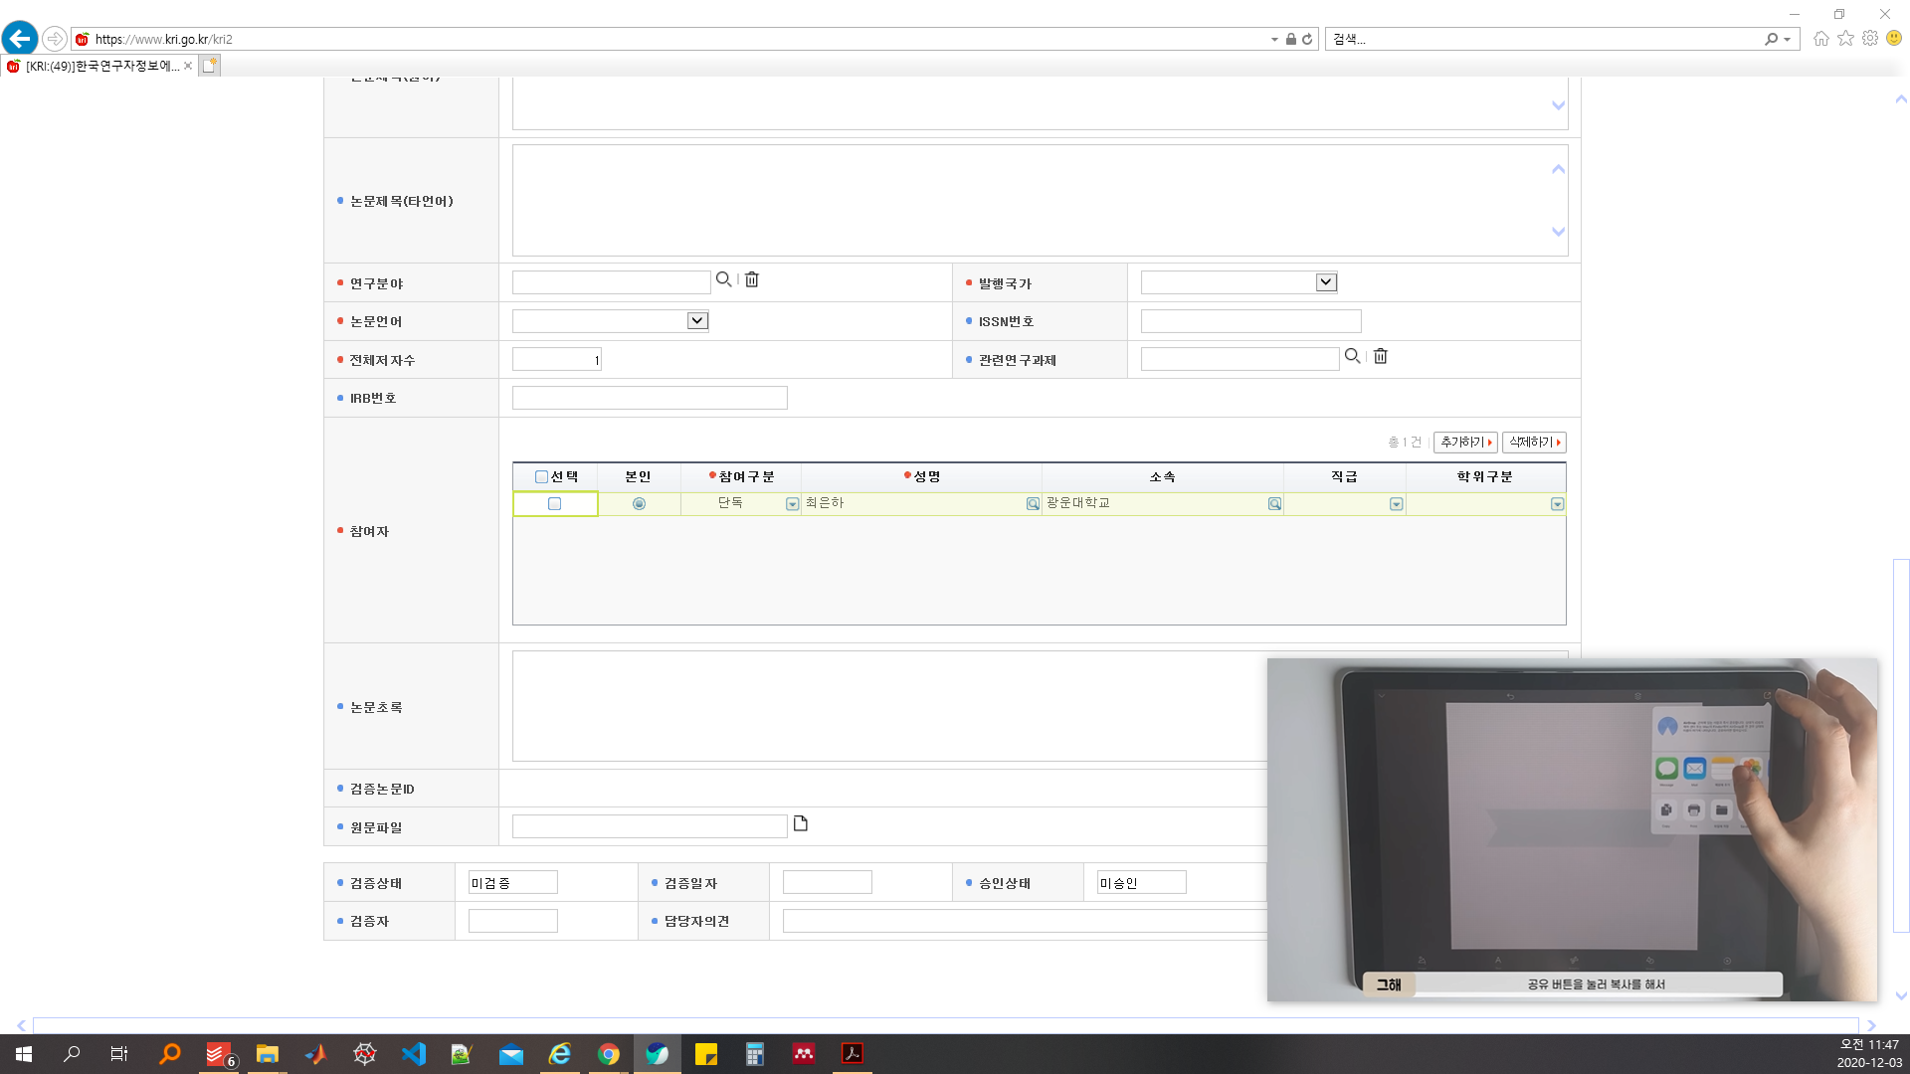Click into the ISSN번호 input field
1910x1074 pixels.
1250,321
